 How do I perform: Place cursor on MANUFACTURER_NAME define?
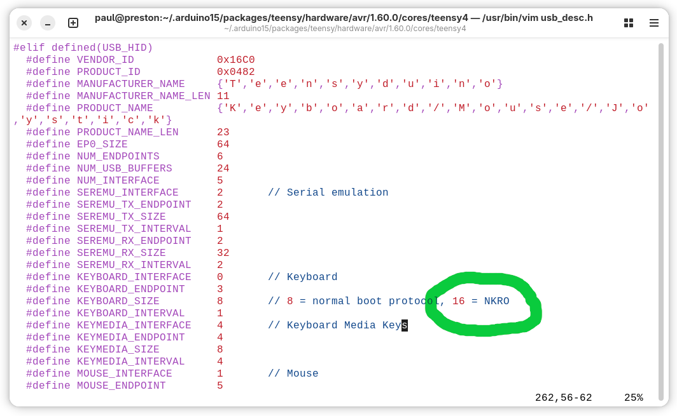[x=106, y=84]
